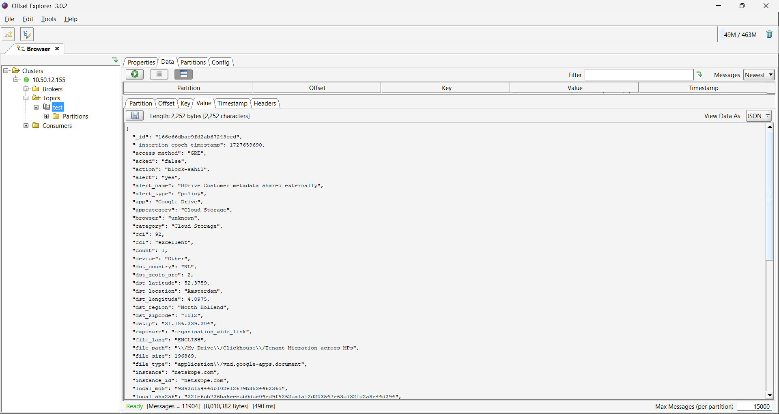Screen dimensions: 779x414
Task: Click the "alert_name" line in the JSON
Action: (228, 185)
